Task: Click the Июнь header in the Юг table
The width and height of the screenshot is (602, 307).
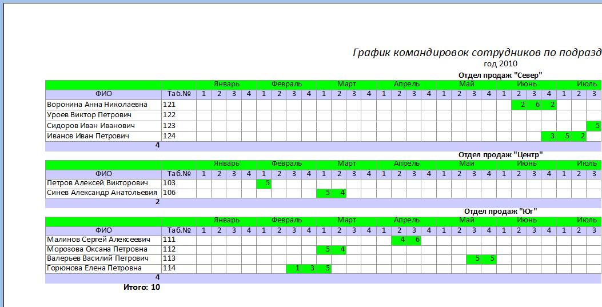Action: click(527, 220)
